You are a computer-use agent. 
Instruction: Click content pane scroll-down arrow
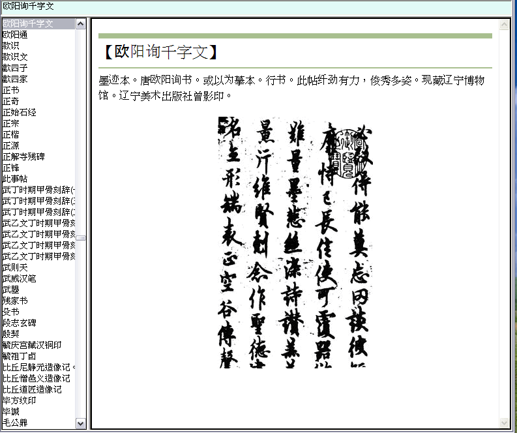click(x=504, y=423)
